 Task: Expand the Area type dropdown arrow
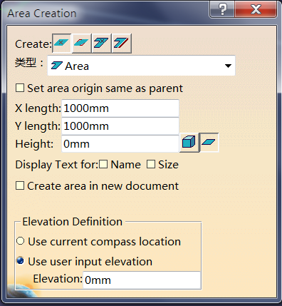[228, 66]
